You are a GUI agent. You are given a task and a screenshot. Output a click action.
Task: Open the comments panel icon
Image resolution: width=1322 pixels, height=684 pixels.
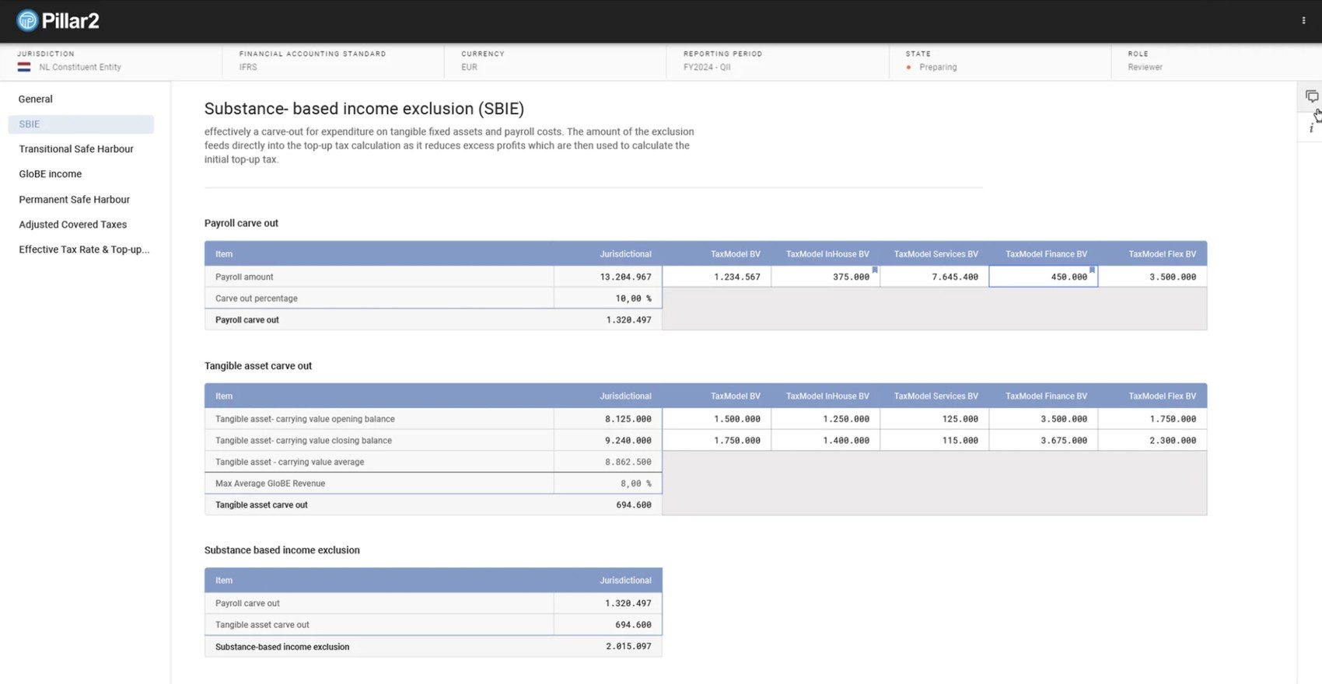pos(1312,96)
